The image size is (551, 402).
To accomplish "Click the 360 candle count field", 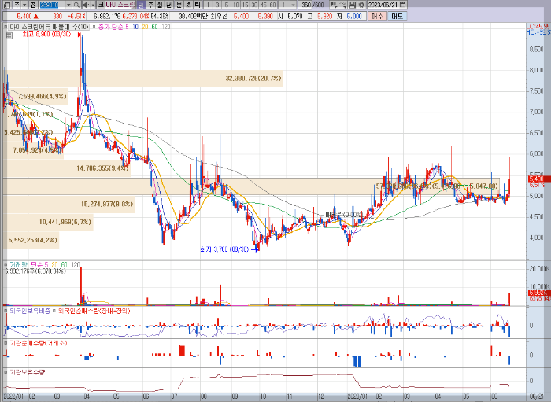I will pos(305,5).
